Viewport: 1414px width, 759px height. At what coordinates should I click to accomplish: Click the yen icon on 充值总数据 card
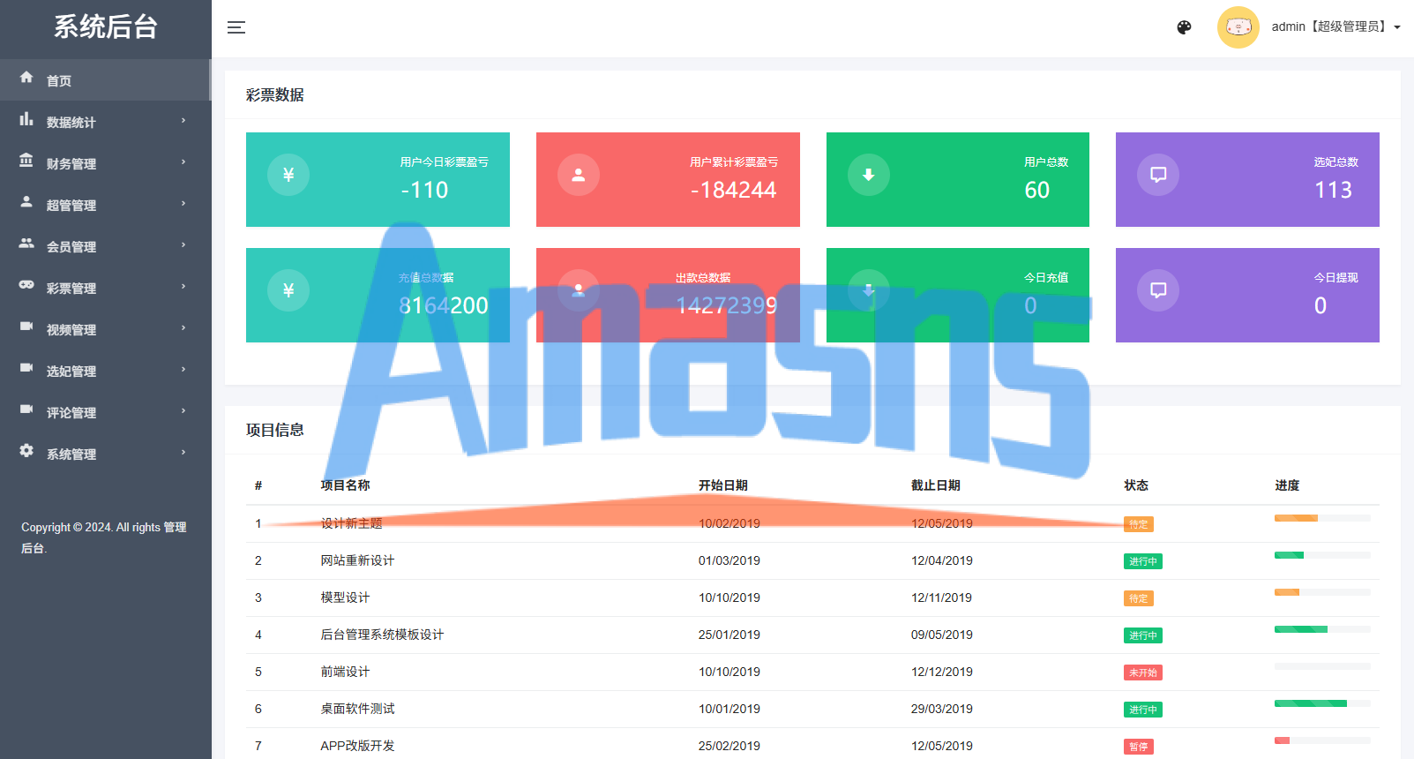coord(288,290)
